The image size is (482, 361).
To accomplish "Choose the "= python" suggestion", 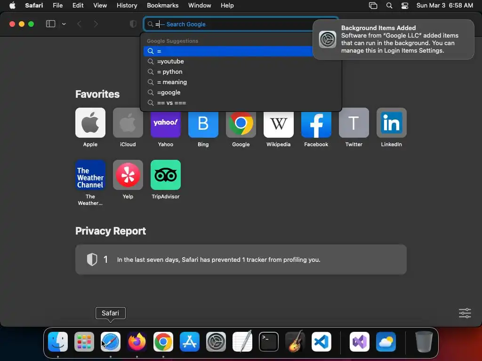I will coord(241,72).
